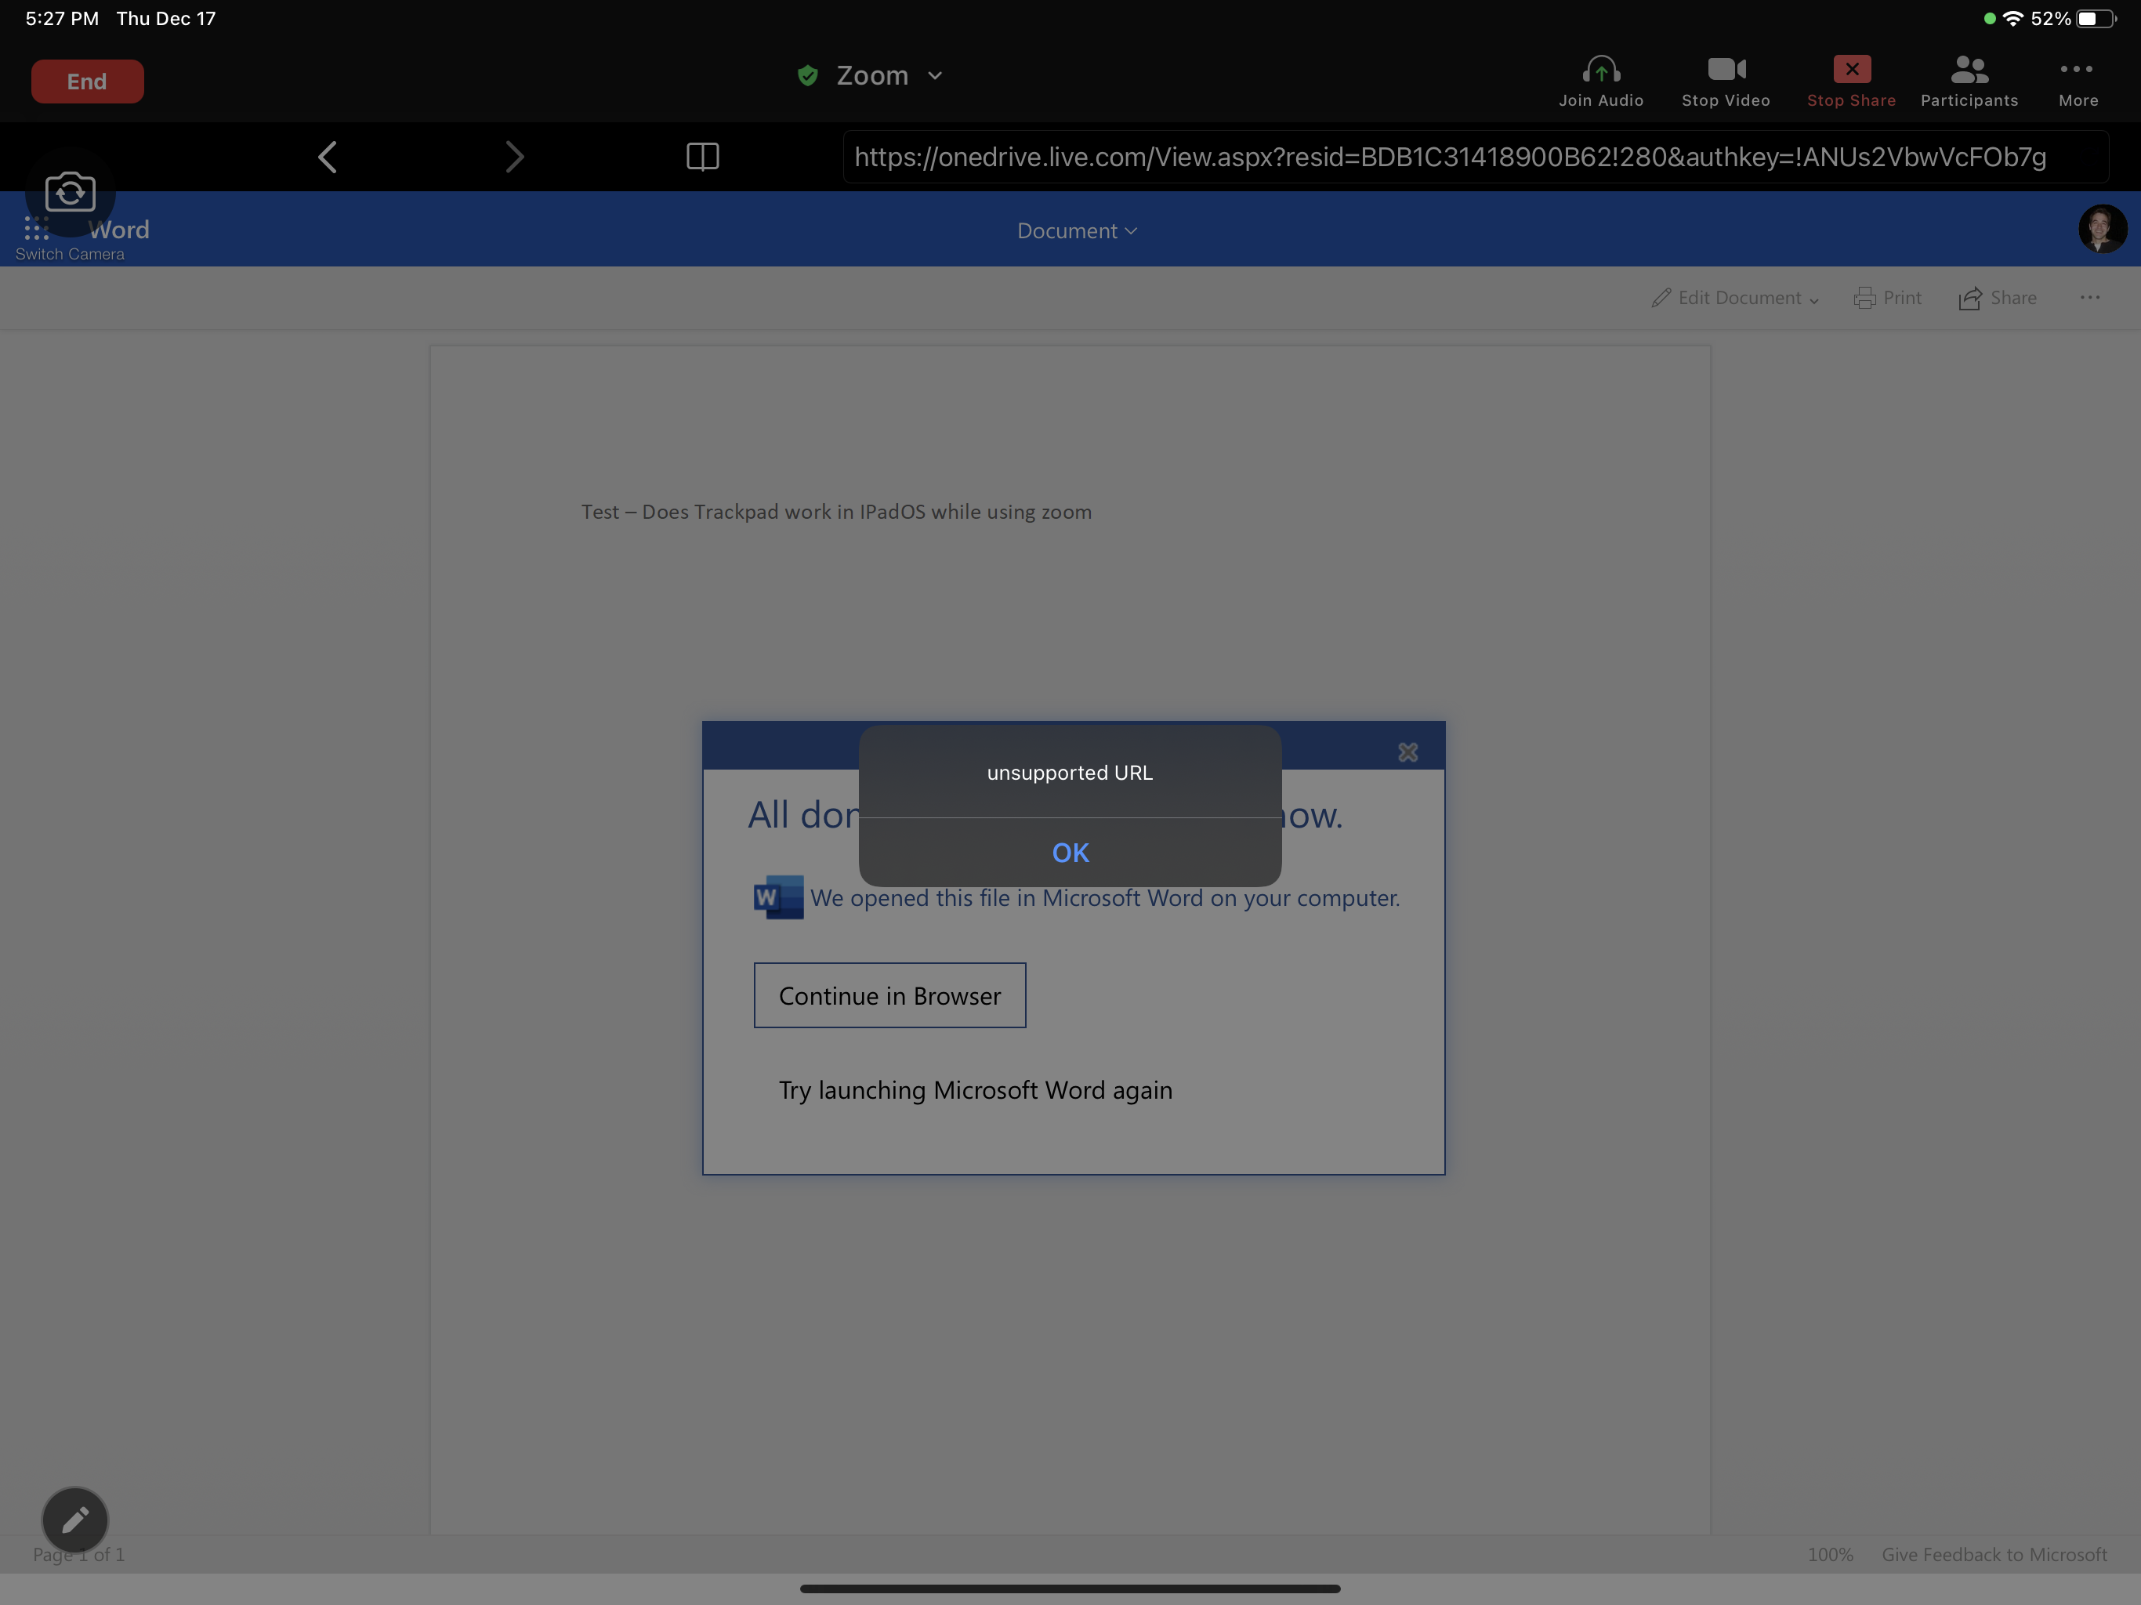Go forward with the right arrow
This screenshot has width=2141, height=1605.
pos(514,157)
